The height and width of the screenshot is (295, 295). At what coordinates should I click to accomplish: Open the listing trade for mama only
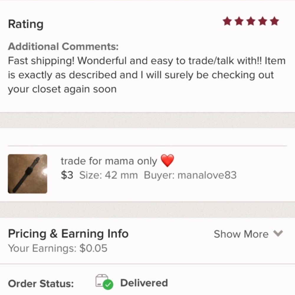coord(109,161)
